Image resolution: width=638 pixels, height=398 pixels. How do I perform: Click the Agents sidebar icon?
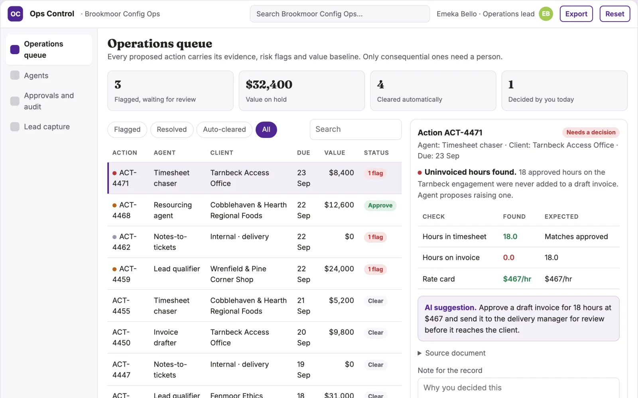click(x=15, y=75)
